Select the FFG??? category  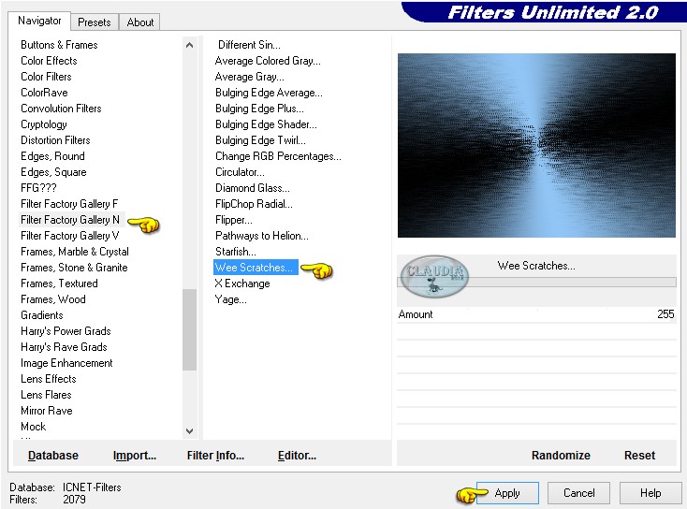[38, 188]
